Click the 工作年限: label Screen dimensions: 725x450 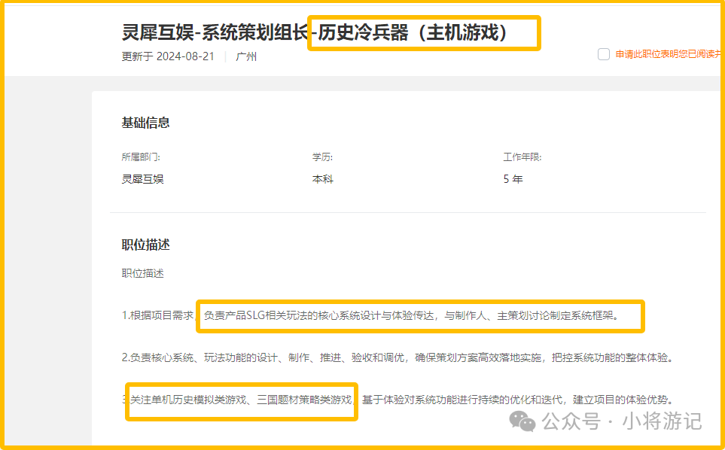[x=522, y=157]
